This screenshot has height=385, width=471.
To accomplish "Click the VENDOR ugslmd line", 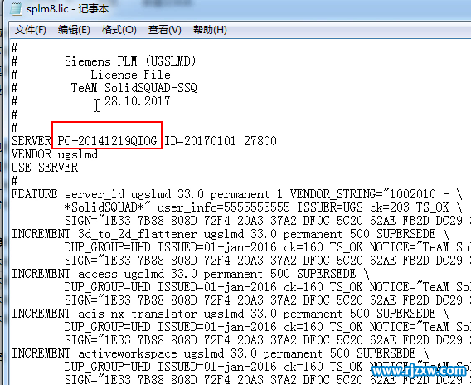I will point(55,154).
